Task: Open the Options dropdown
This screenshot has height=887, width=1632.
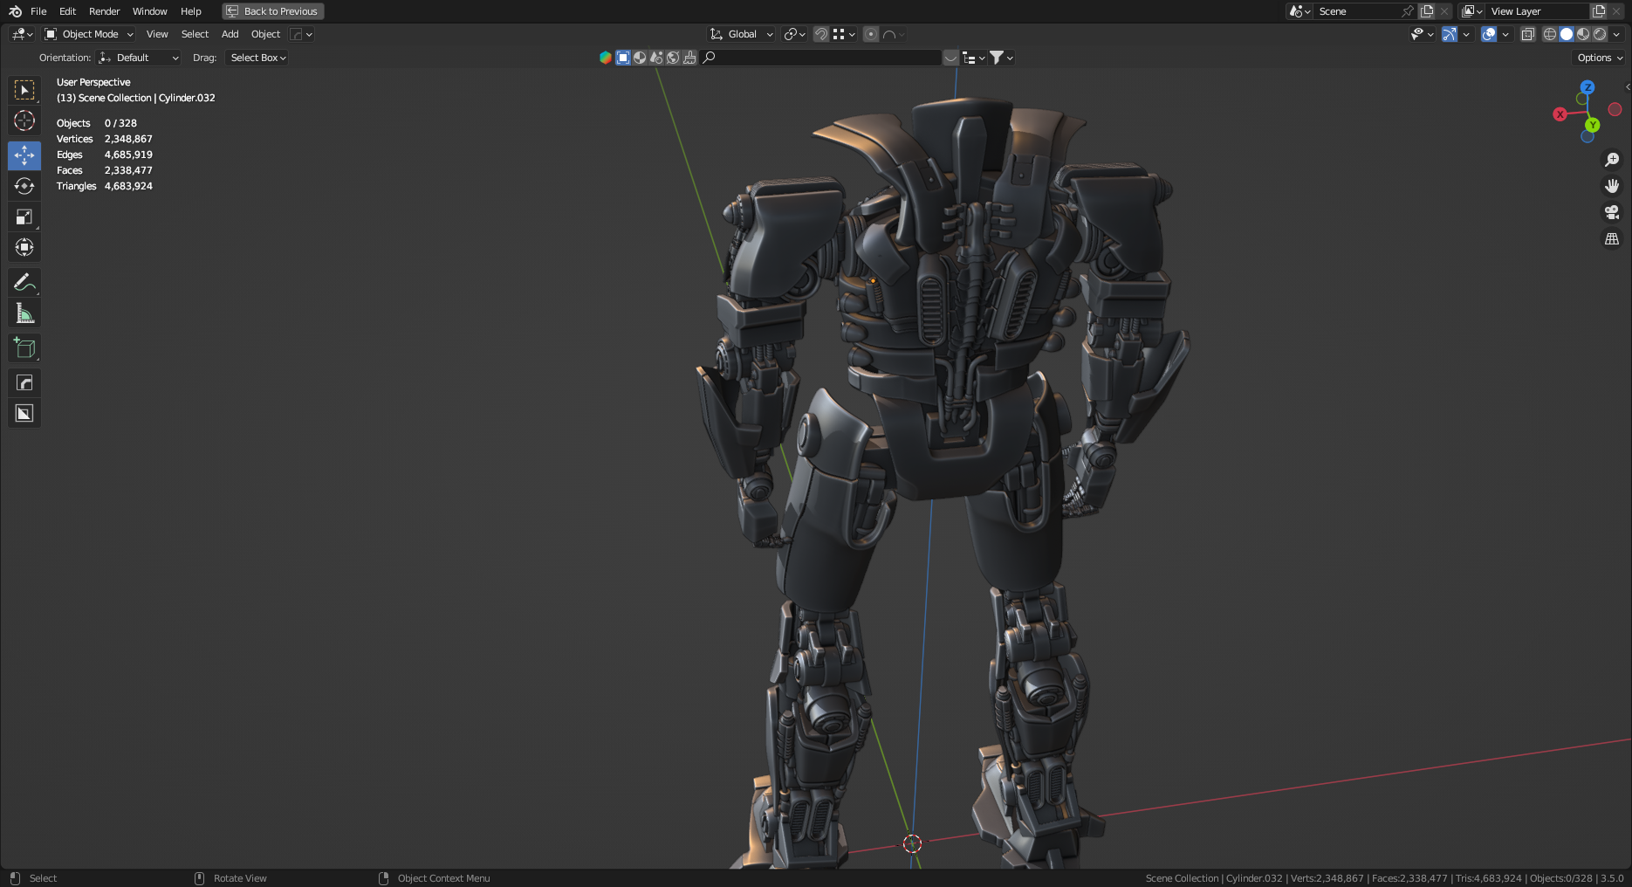Action: (x=1600, y=58)
